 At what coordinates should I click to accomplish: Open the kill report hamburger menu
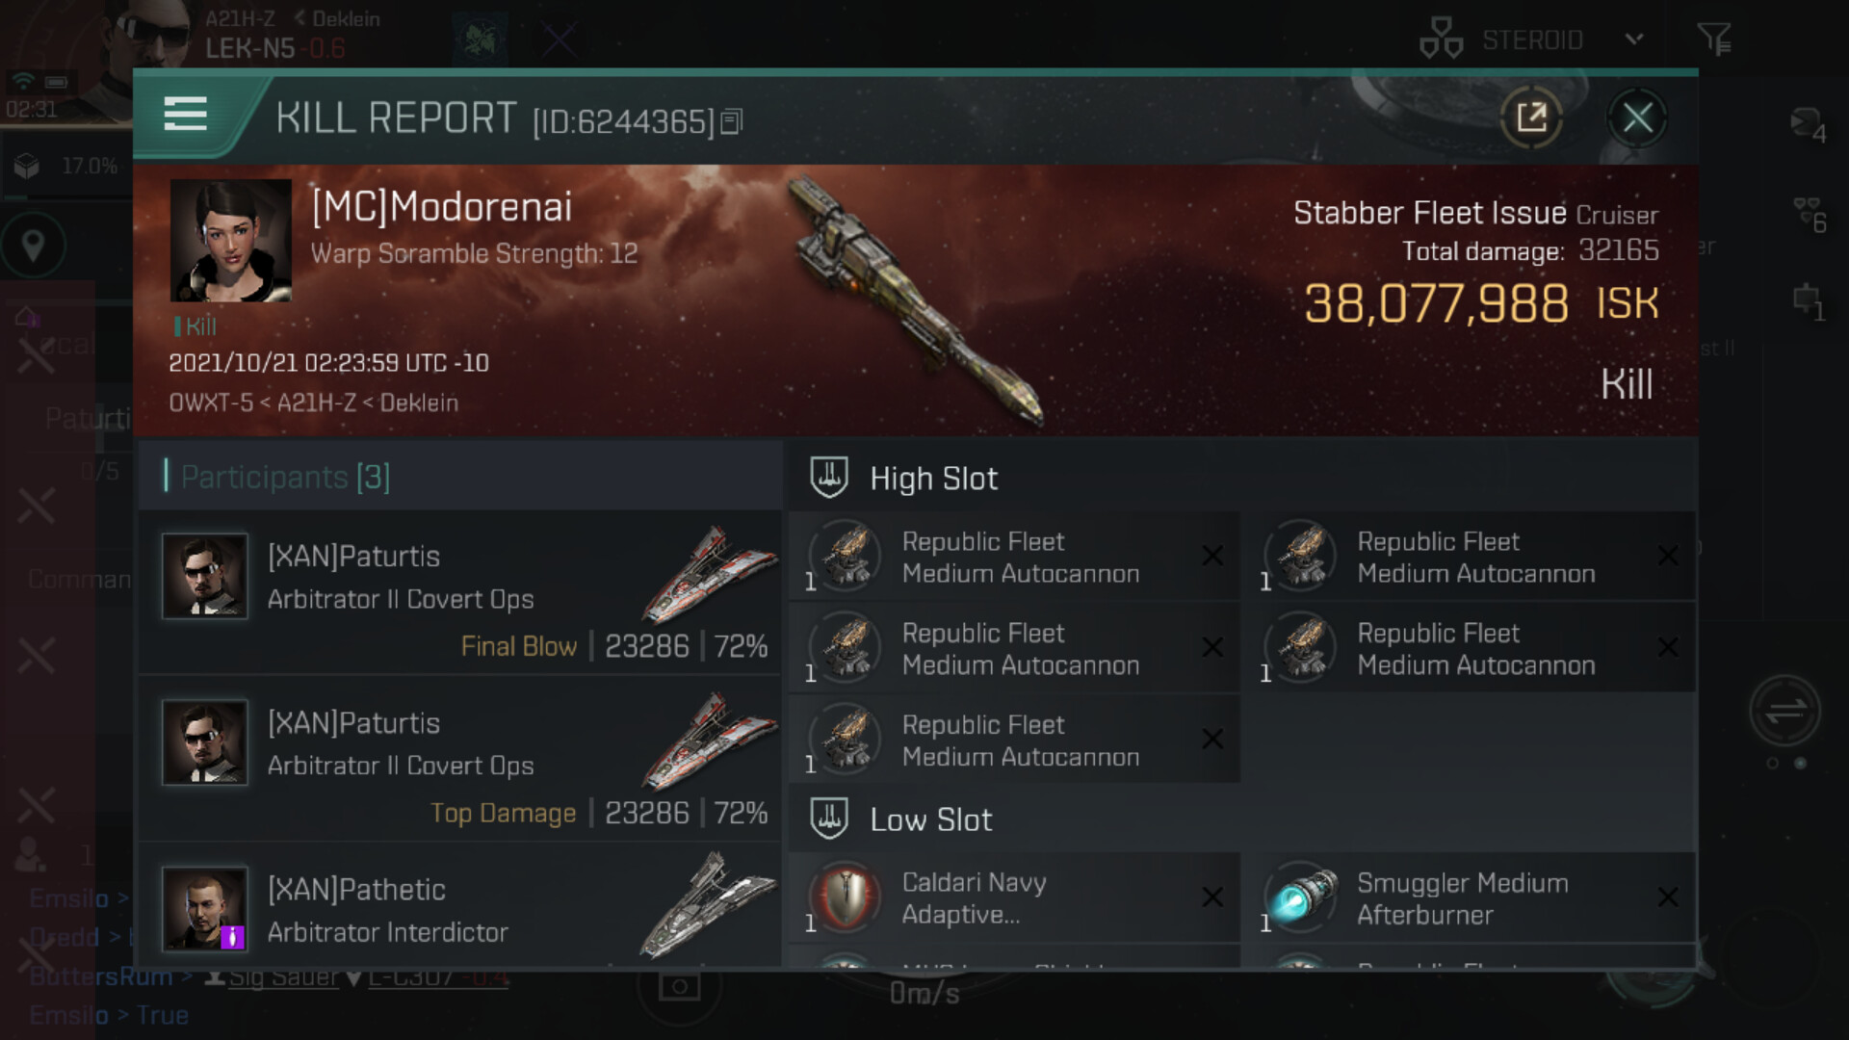pyautogui.click(x=185, y=114)
